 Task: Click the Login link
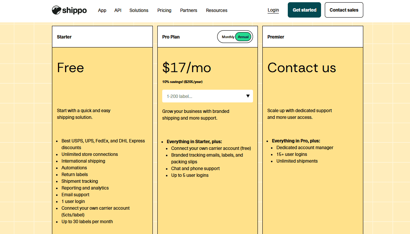[273, 10]
